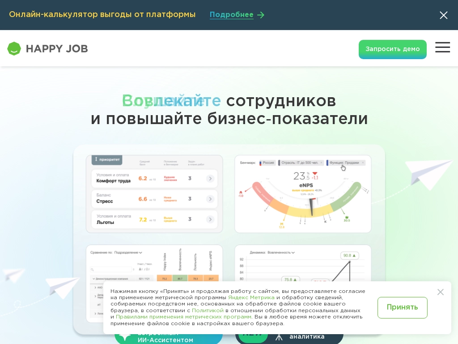Open the hamburger navigation menu icon
458x344 pixels.
(443, 47)
